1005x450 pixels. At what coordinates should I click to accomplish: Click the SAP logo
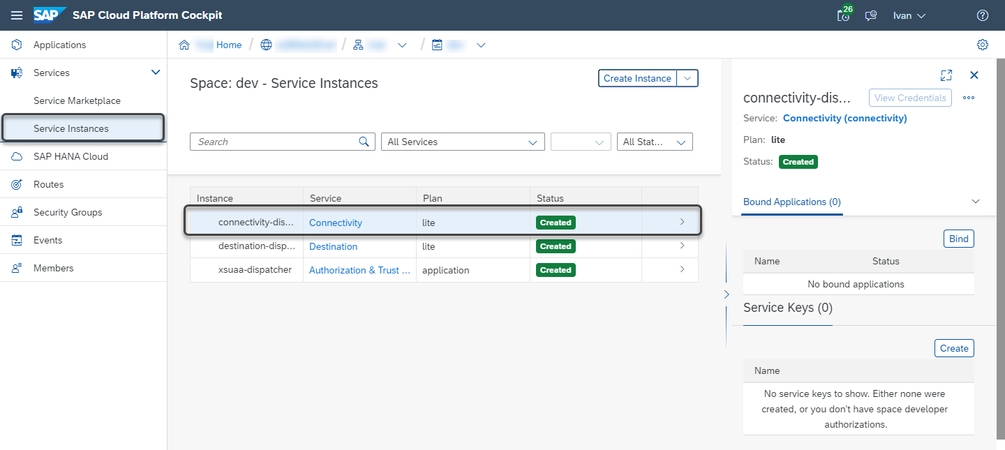pyautogui.click(x=50, y=15)
